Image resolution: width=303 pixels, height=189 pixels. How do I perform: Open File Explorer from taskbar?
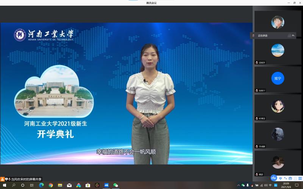pos(60,185)
